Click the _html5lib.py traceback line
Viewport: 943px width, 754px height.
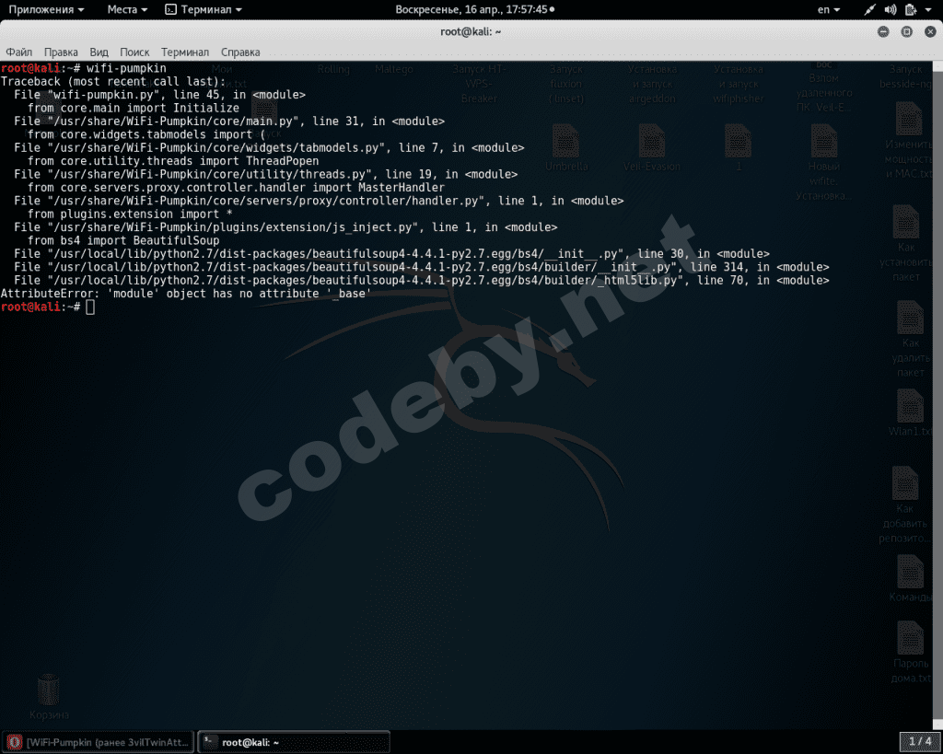click(x=422, y=280)
